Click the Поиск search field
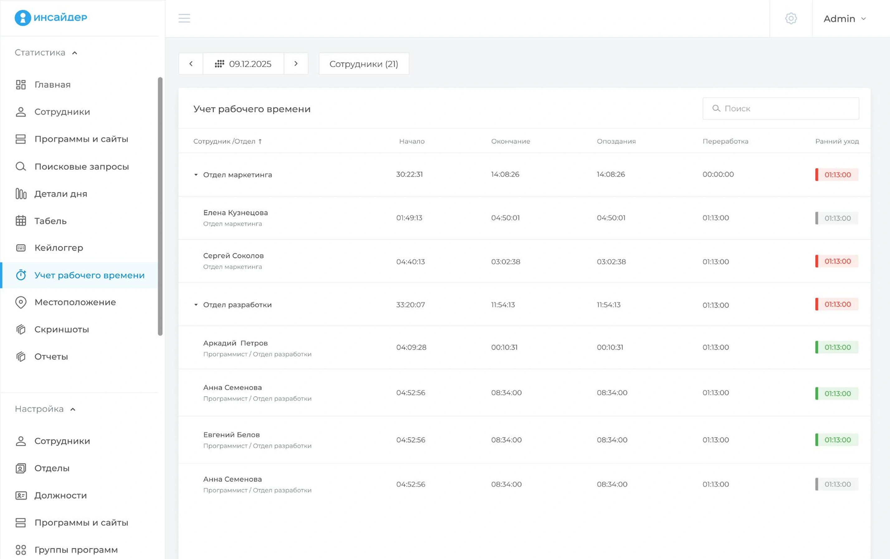The width and height of the screenshot is (890, 559). (781, 108)
